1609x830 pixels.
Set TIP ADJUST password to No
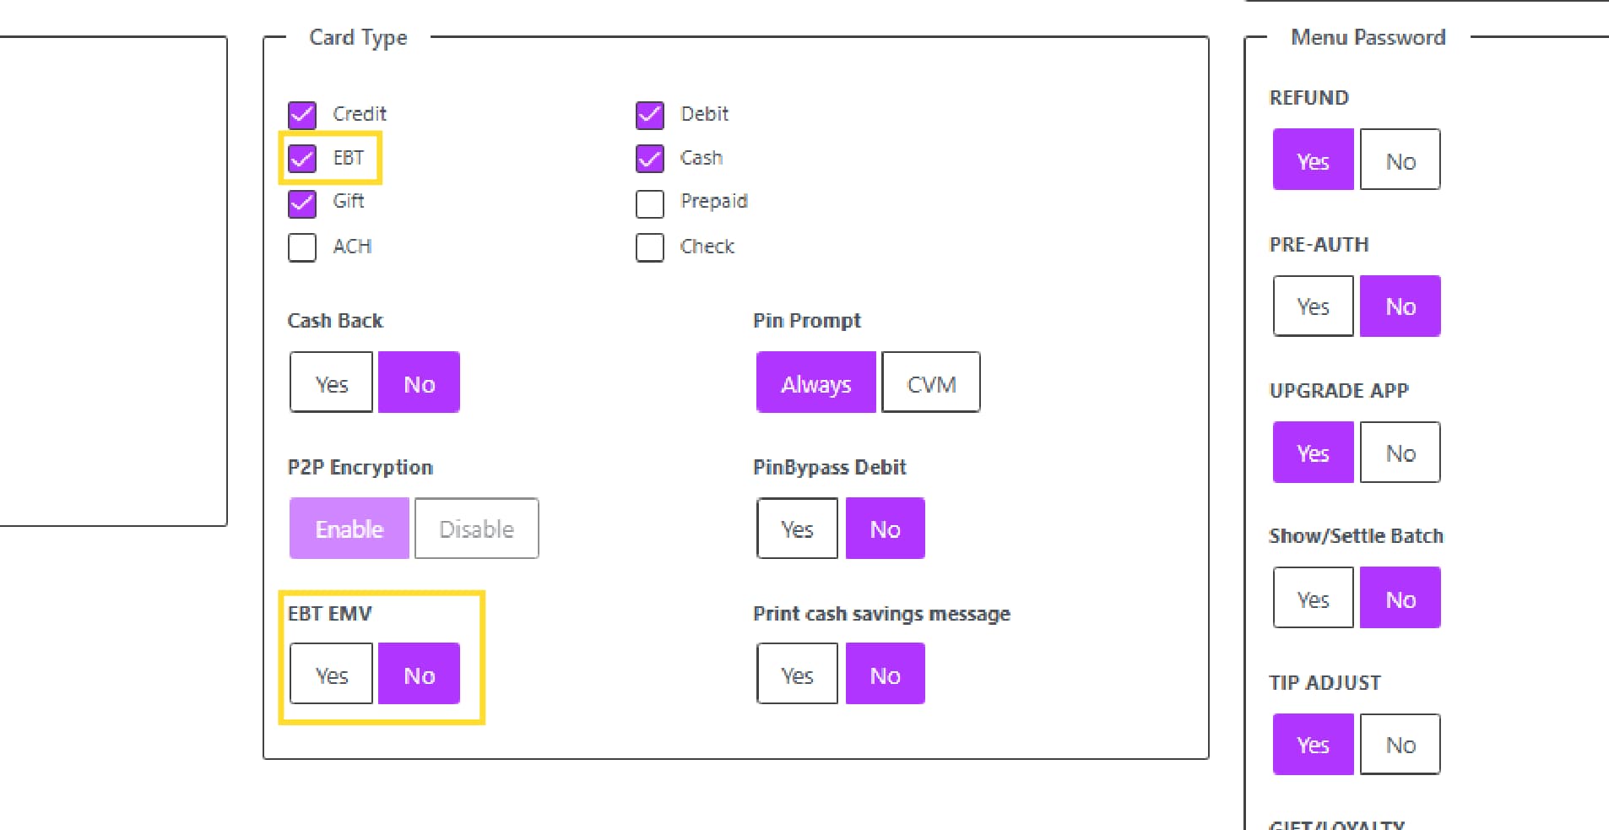[1400, 745]
